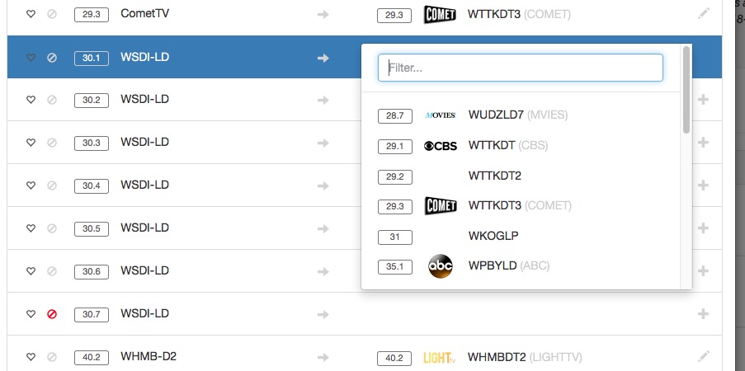Click mapping arrow on WSDI-LD 30.4 row
The image size is (745, 371).
323,185
